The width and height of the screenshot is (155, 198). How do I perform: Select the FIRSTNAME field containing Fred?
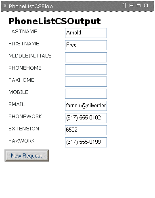[86, 45]
